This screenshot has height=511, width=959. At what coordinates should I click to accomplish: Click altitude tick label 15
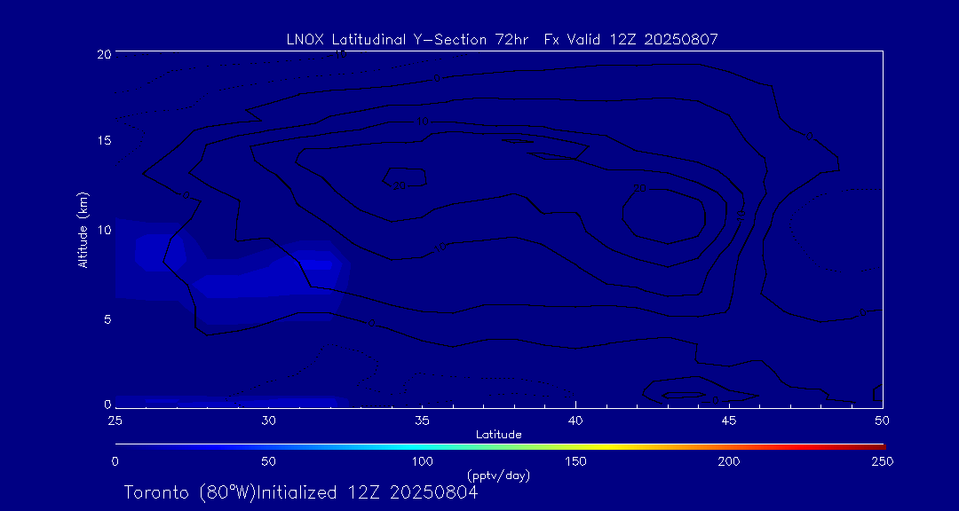coord(103,141)
